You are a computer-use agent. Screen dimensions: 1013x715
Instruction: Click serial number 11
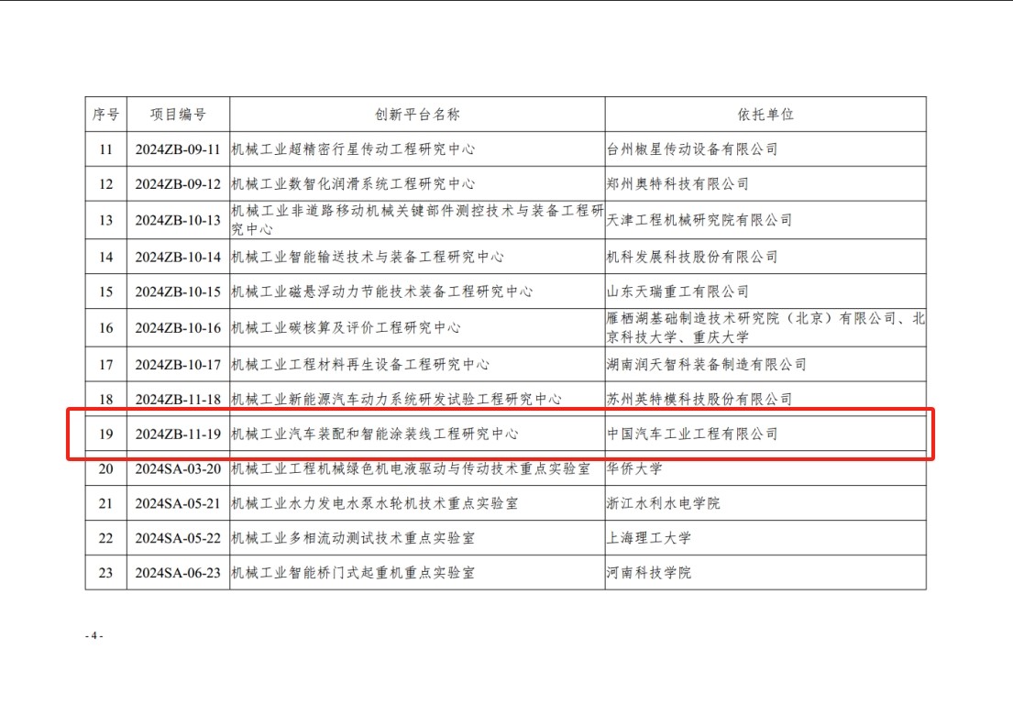(106, 149)
